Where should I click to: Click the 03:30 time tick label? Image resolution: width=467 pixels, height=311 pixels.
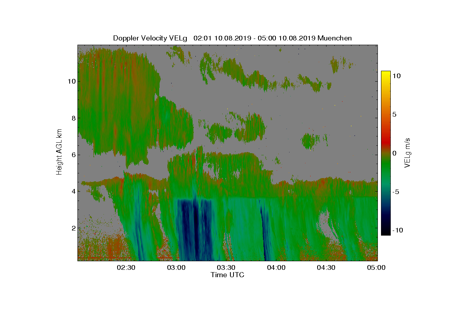[x=226, y=267]
